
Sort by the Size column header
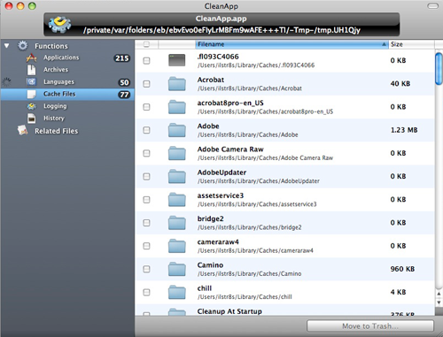tap(411, 44)
